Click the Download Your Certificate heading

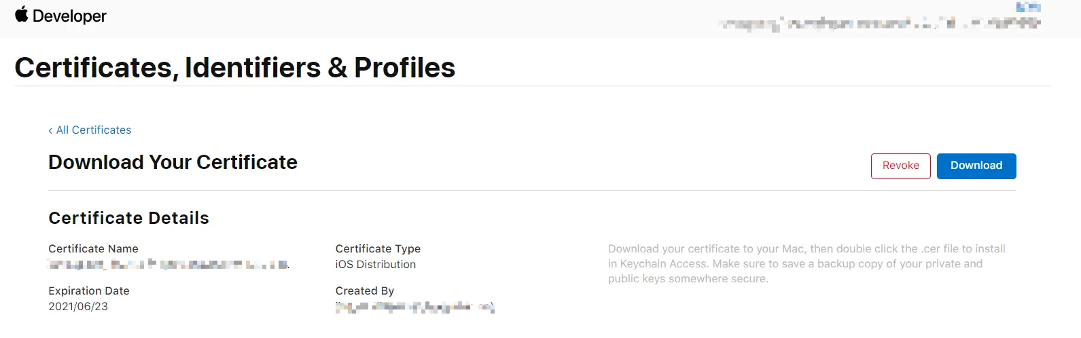pos(173,162)
